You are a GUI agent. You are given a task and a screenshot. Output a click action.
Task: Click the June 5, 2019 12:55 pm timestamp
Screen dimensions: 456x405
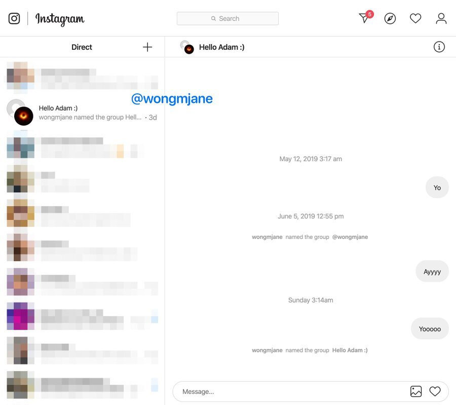pos(311,216)
